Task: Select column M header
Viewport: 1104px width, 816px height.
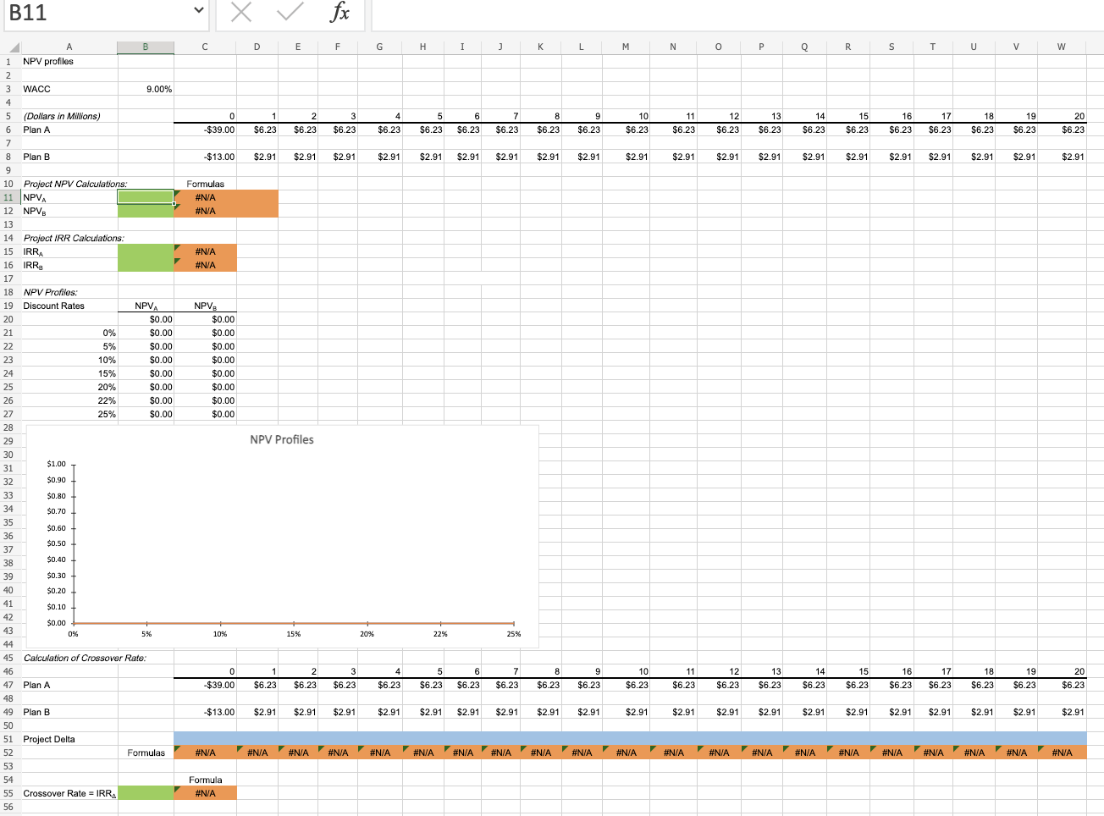Action: [626, 47]
